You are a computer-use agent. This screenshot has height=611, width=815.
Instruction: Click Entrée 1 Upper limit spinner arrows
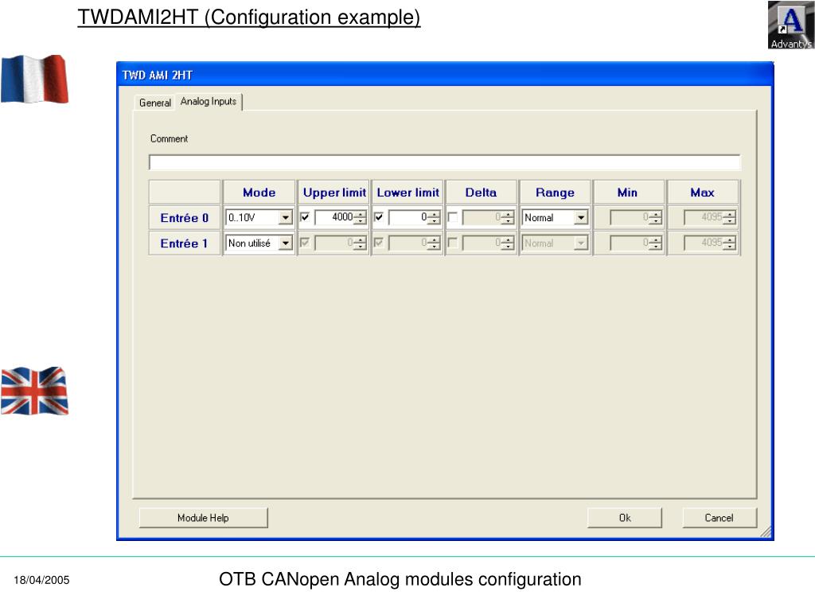[x=361, y=243]
